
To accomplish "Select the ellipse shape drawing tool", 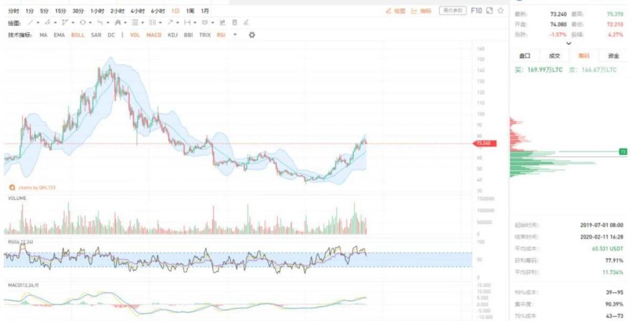I will [83, 23].
